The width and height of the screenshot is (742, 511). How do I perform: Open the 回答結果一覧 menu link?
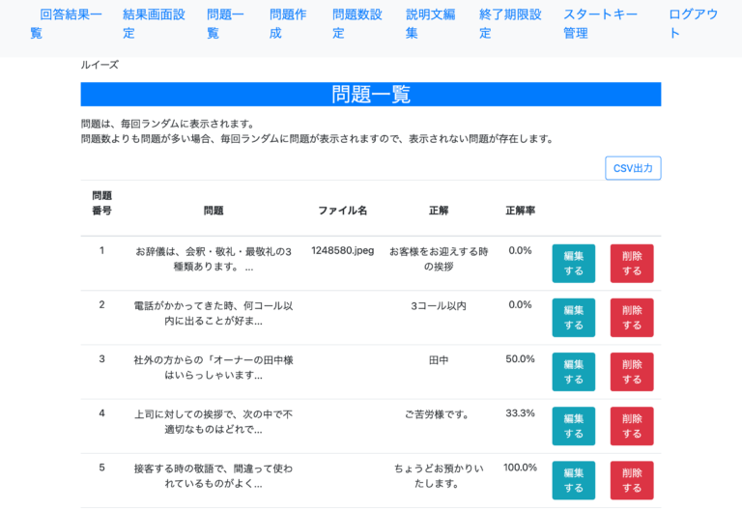pyautogui.click(x=66, y=23)
